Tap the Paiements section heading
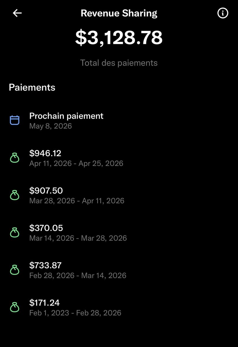 tap(32, 87)
